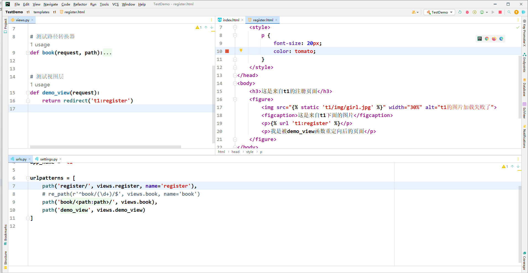The image size is (528, 273).
Task: Click the orange IDE update icon
Action: tap(516, 12)
